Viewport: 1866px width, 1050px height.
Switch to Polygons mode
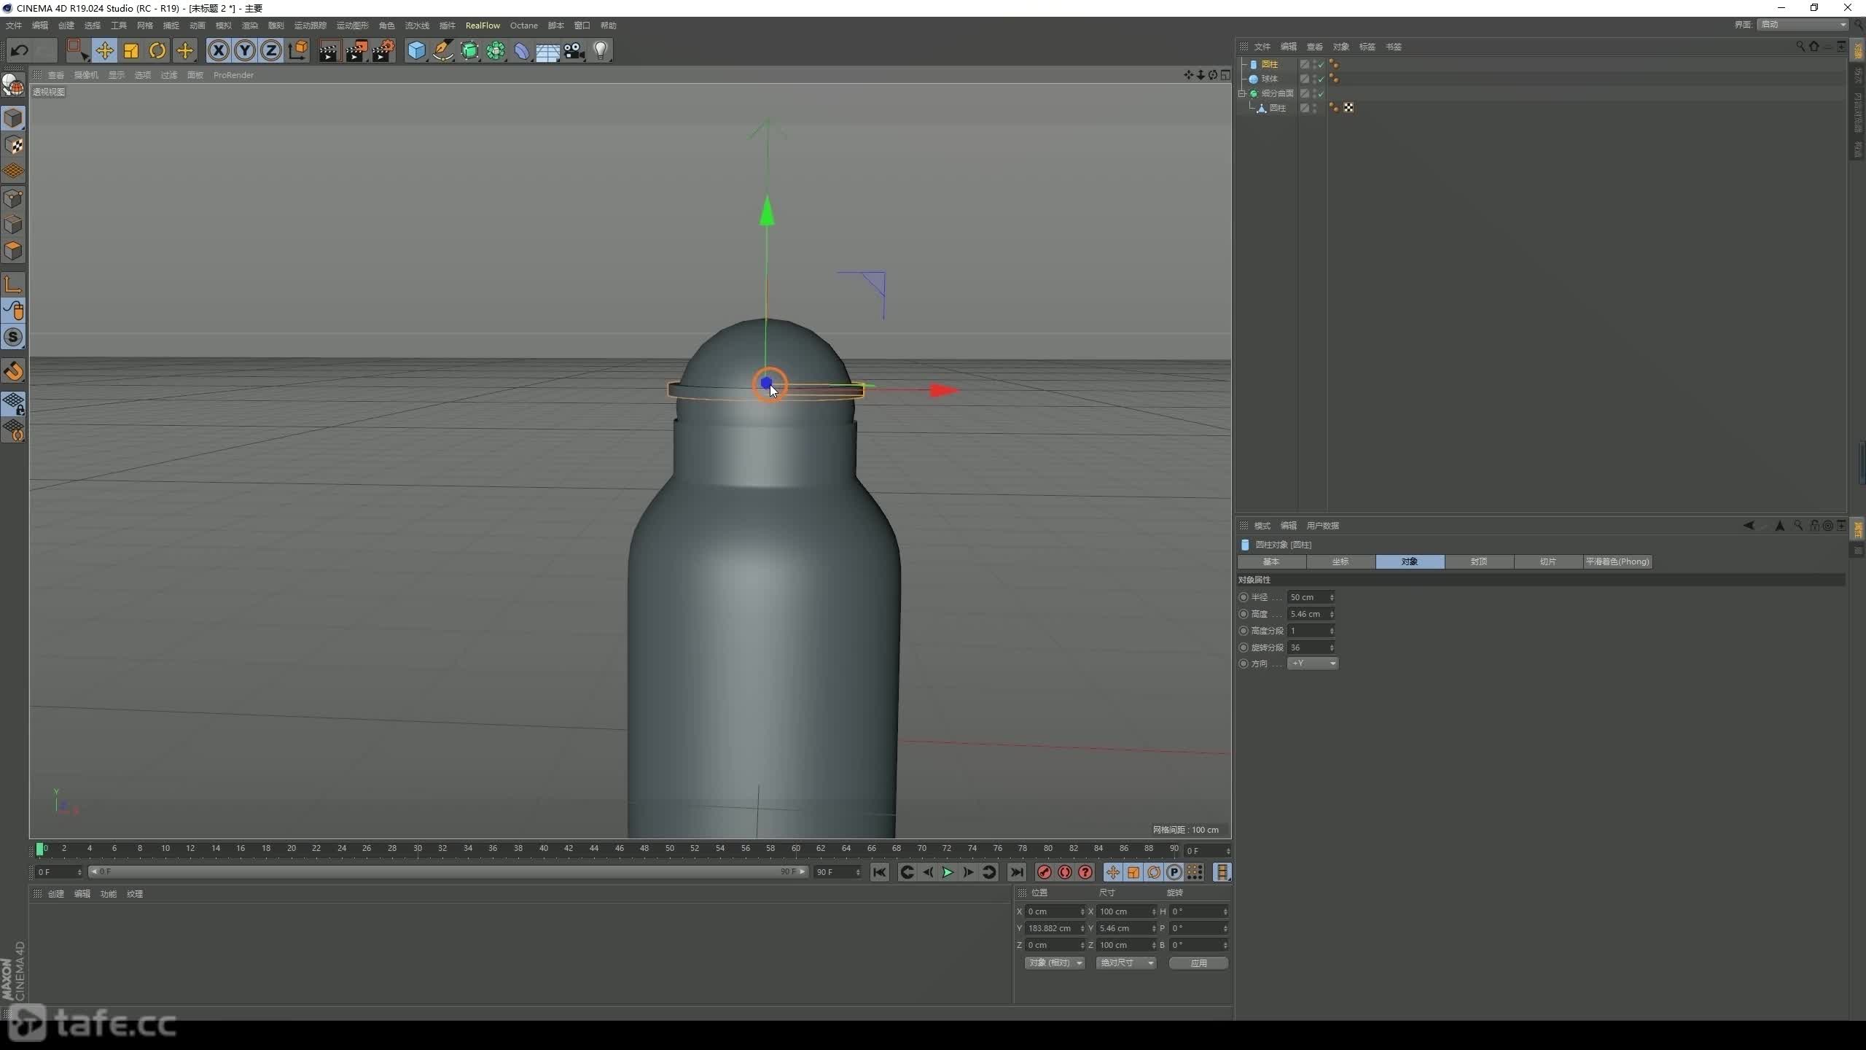[13, 251]
